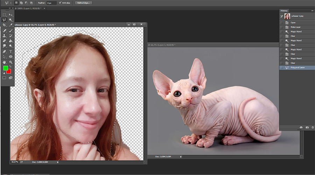This screenshot has height=175, width=315.
Task: Click the green foreground color swatch
Action: tap(6, 68)
